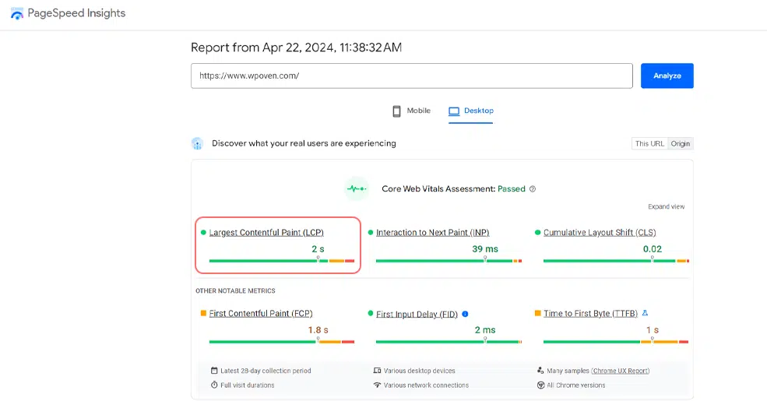767x401 pixels.
Task: Click the INP distribution bar
Action: click(x=449, y=261)
